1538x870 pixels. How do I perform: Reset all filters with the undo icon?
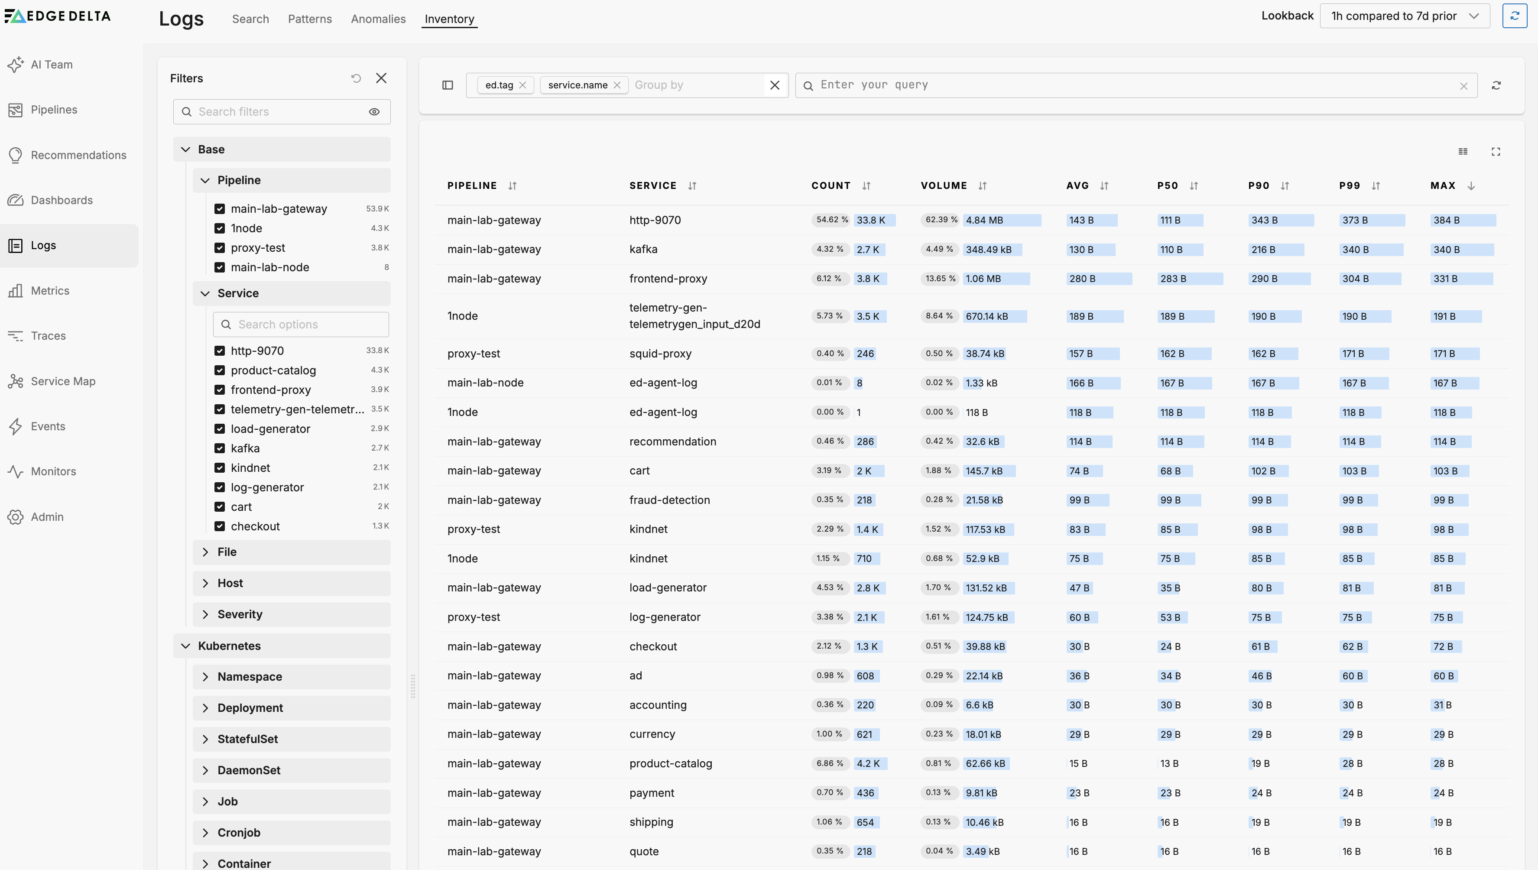356,78
